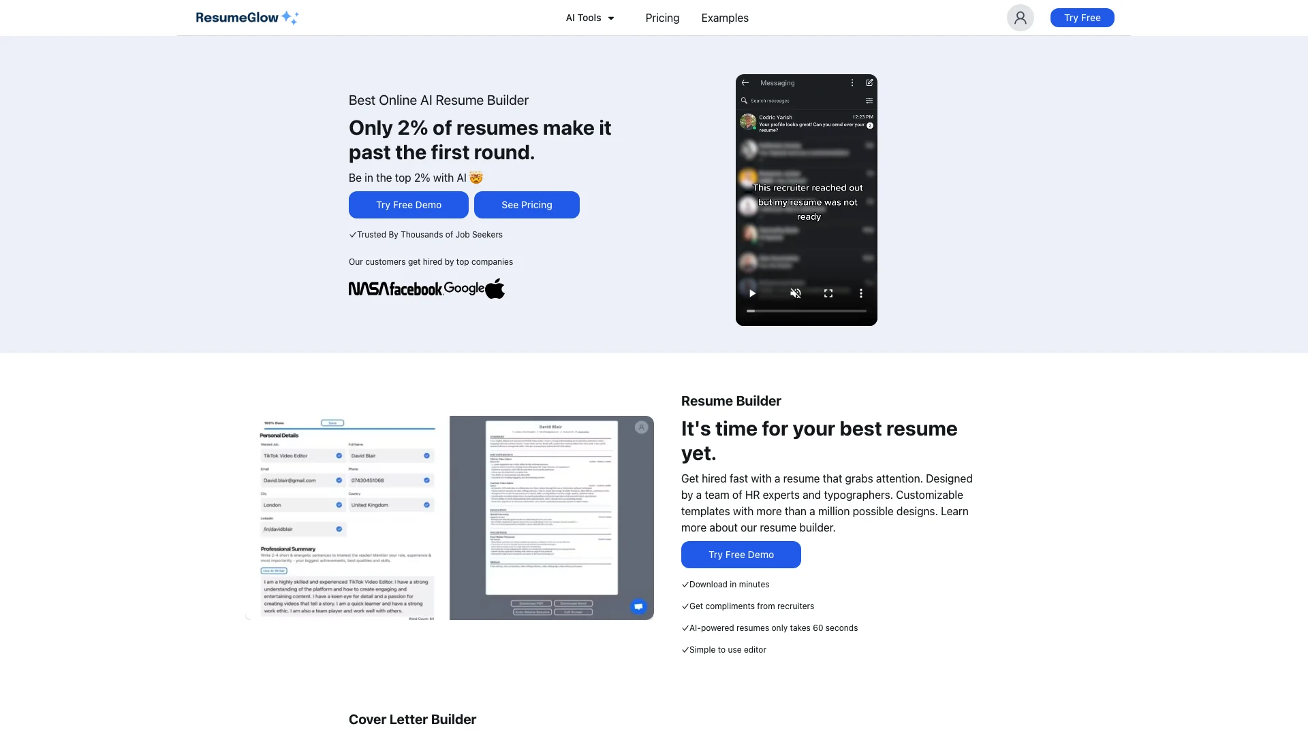1308x735 pixels.
Task: Click the video options overflow icon
Action: pyautogui.click(x=860, y=293)
